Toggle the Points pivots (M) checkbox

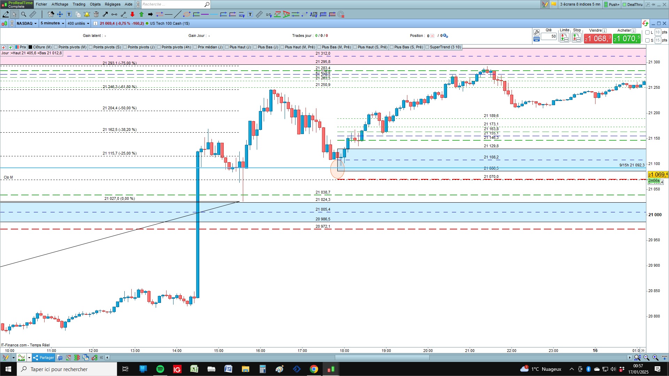(56, 47)
